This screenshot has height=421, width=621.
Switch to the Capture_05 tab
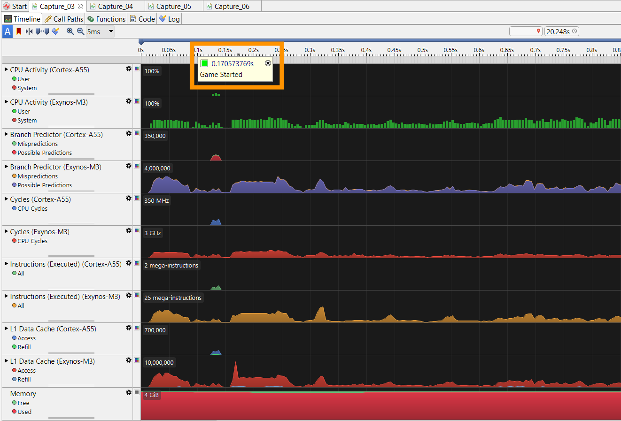point(174,6)
